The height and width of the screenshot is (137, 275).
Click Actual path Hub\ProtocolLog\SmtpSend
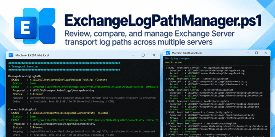pyautogui.click(x=214, y=107)
